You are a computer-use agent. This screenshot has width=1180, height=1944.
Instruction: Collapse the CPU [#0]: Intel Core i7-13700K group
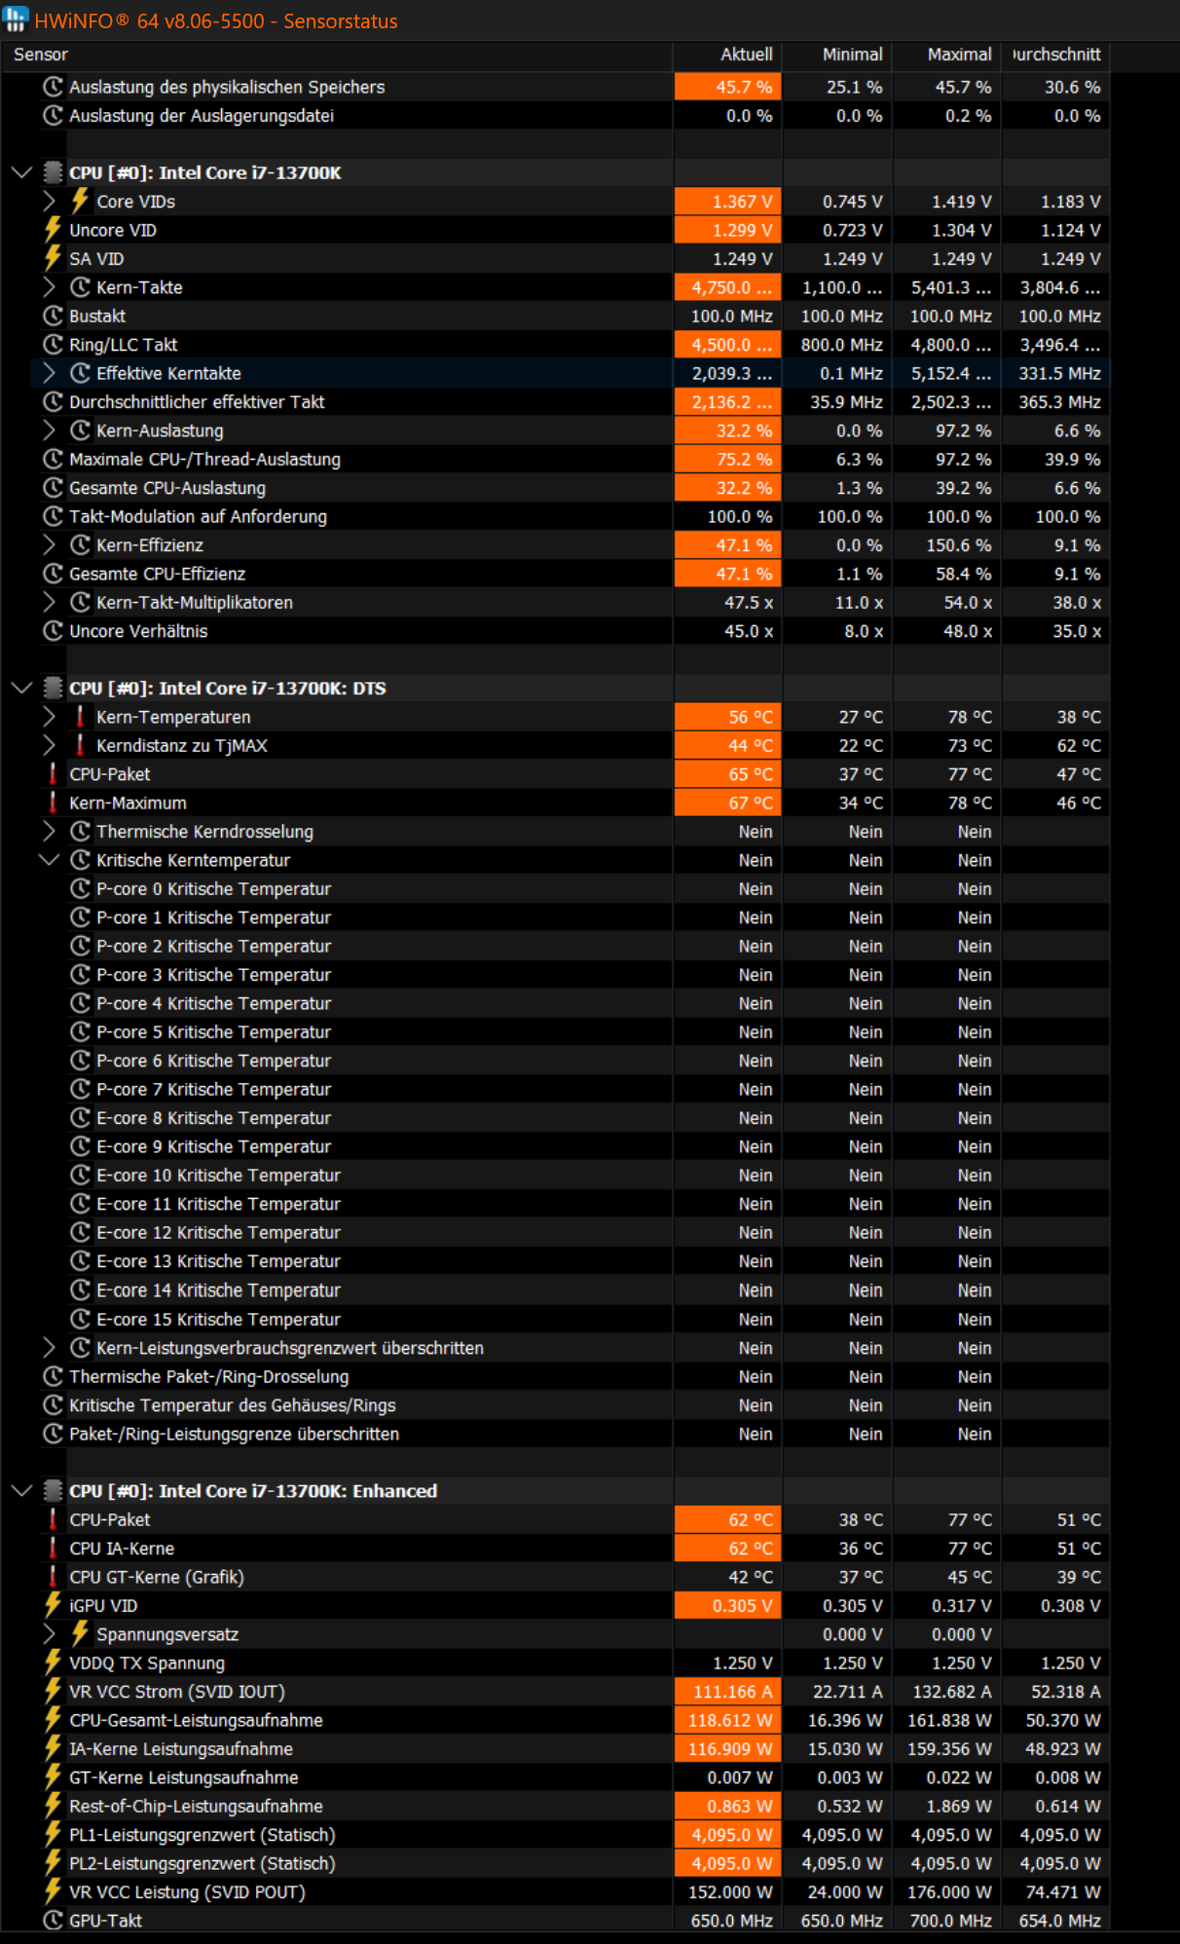[21, 172]
